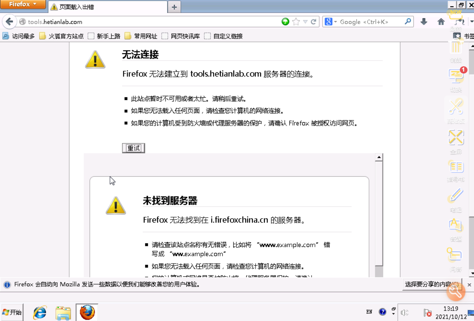Go back with the back arrow
The height and width of the screenshot is (321, 474).
9,22
